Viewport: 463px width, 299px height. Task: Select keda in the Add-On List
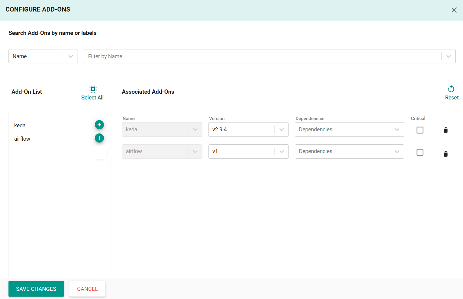click(x=20, y=126)
